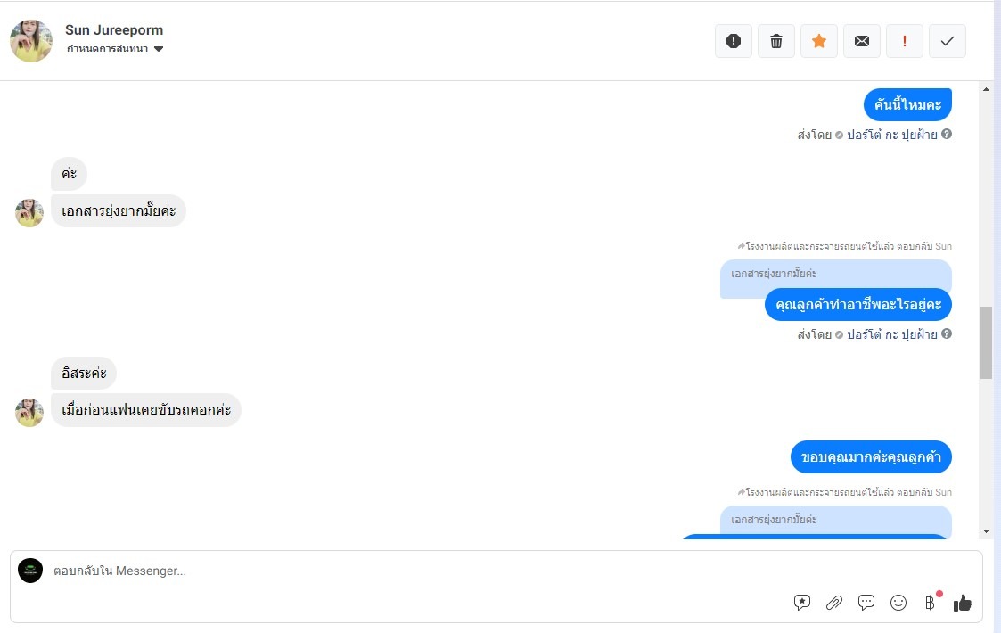Open saved replies star bubble icon
Viewport: 1001px width, 633px height.
tap(802, 603)
